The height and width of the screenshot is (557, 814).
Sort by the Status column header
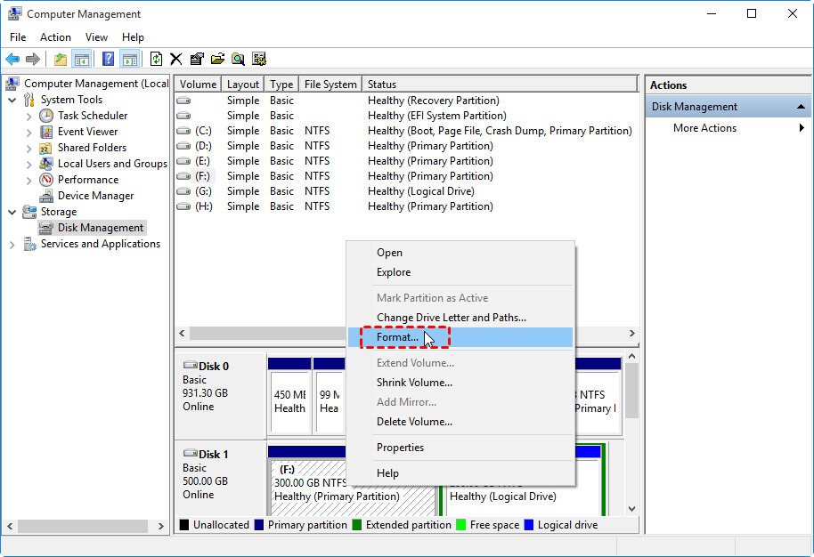coord(500,84)
